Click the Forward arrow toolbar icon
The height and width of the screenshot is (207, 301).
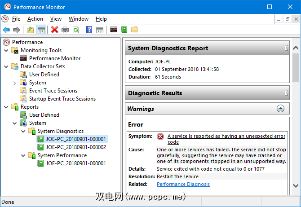17,30
